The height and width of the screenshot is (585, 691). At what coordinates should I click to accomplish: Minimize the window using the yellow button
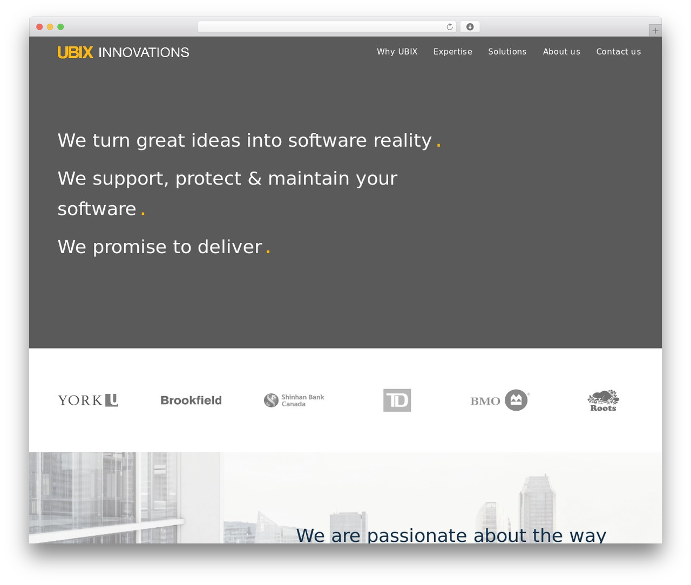(50, 27)
